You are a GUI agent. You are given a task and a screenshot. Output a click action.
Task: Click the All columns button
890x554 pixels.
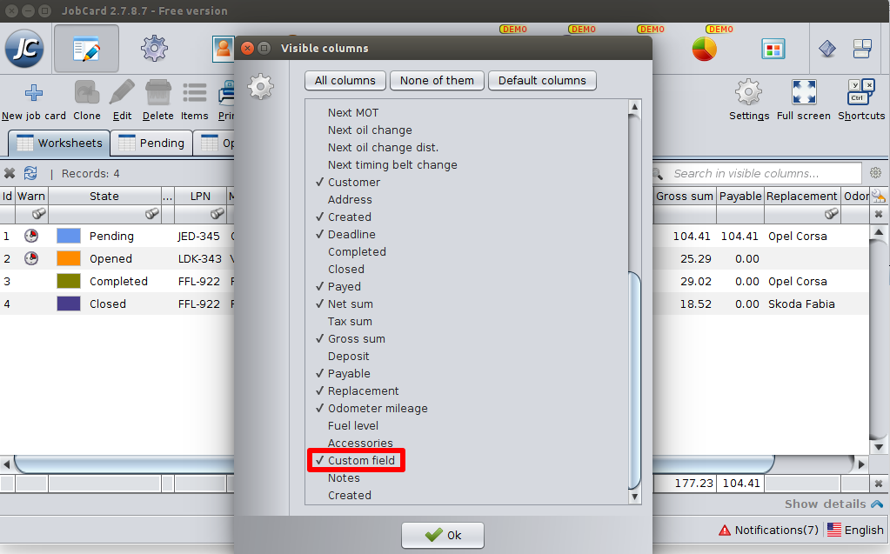(x=345, y=80)
